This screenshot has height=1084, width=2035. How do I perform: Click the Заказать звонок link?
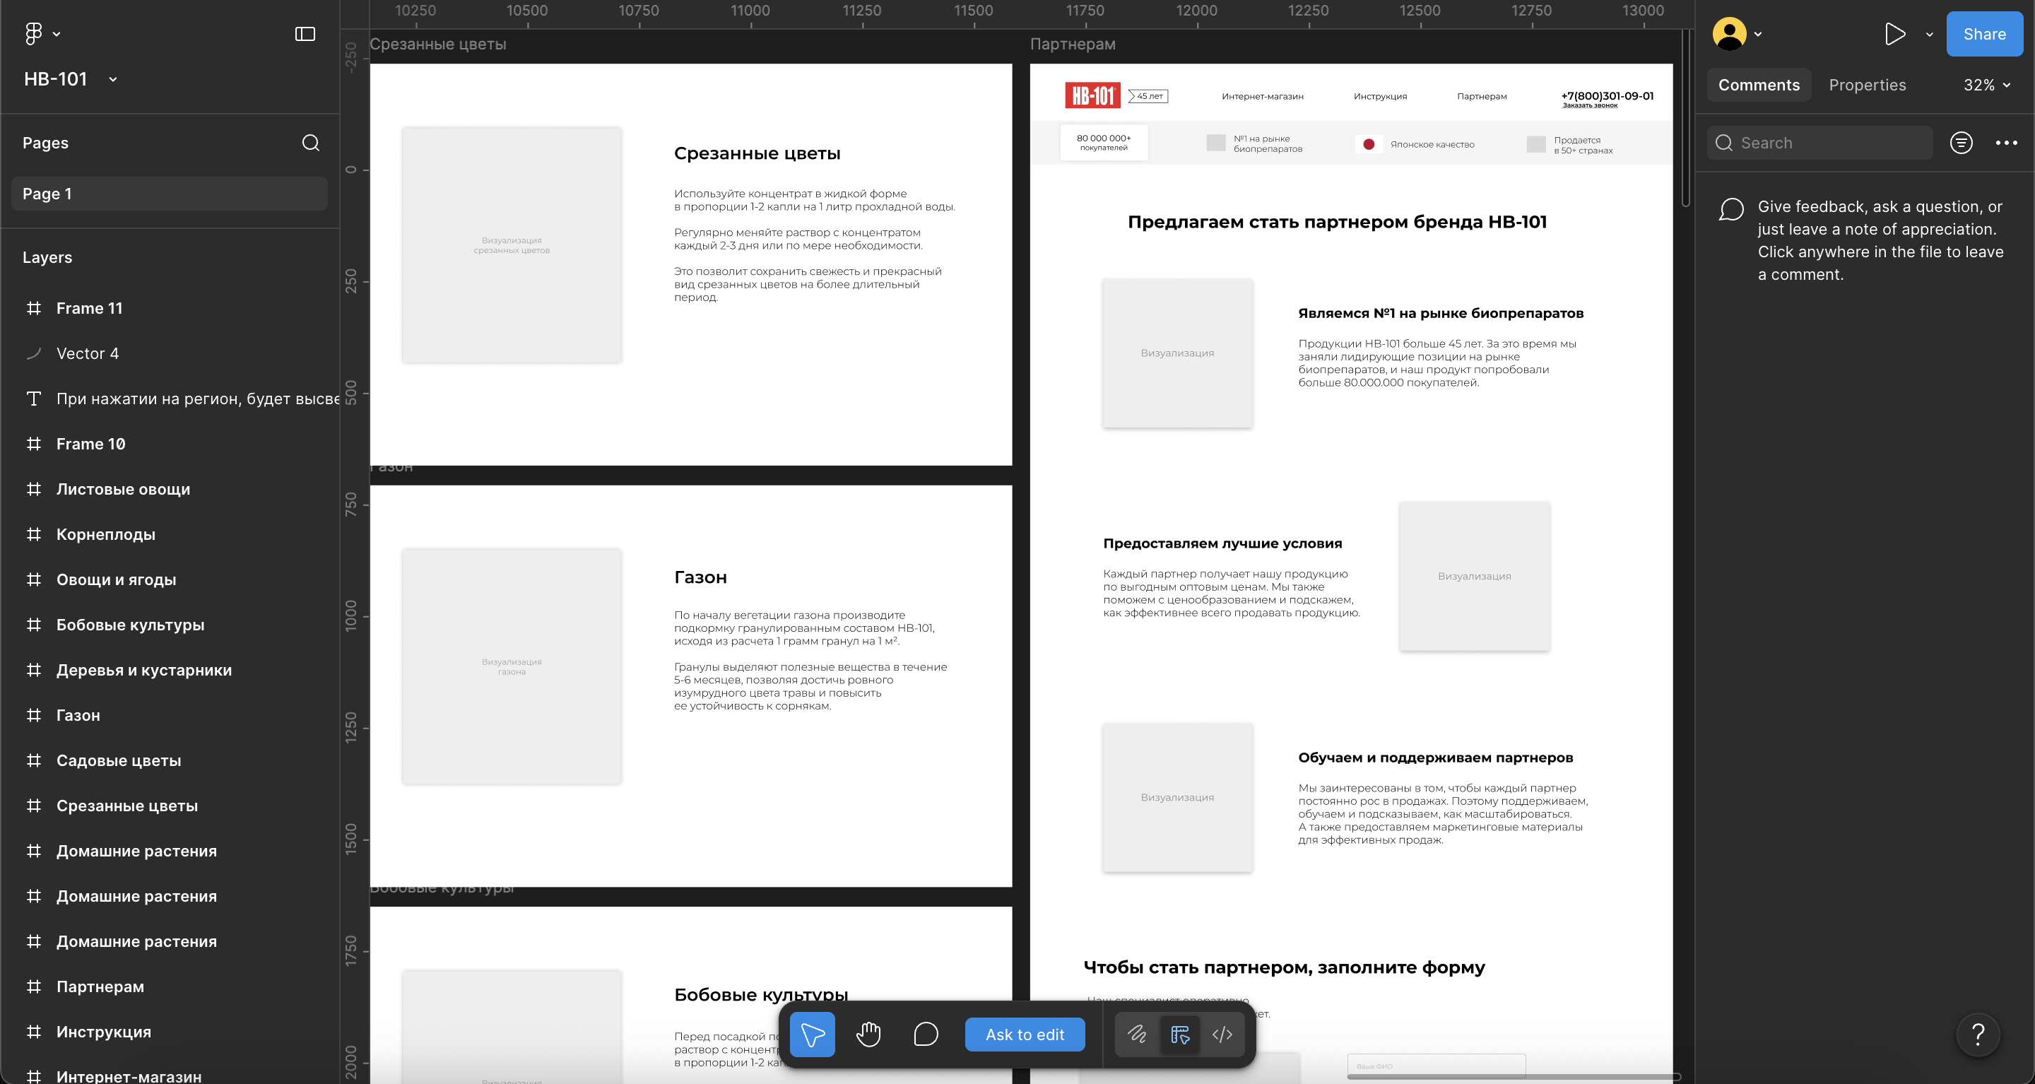(1589, 105)
